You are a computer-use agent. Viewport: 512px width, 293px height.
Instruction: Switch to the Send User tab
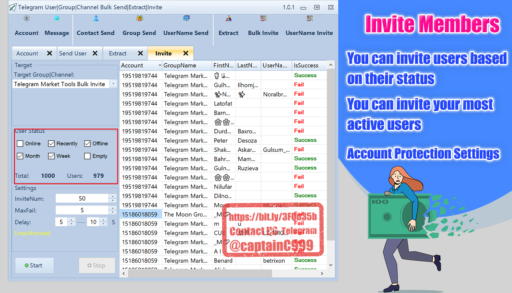coord(73,53)
